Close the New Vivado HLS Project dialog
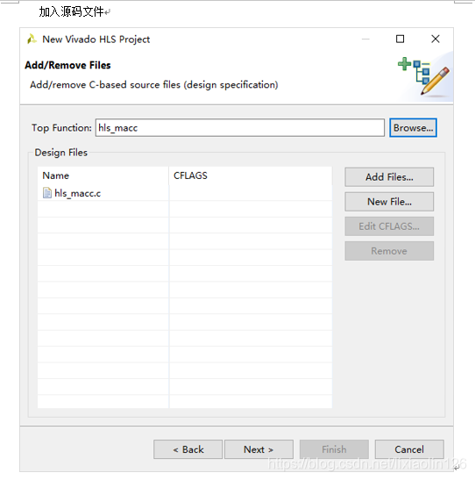Viewport: 475px width, 480px height. [x=436, y=39]
